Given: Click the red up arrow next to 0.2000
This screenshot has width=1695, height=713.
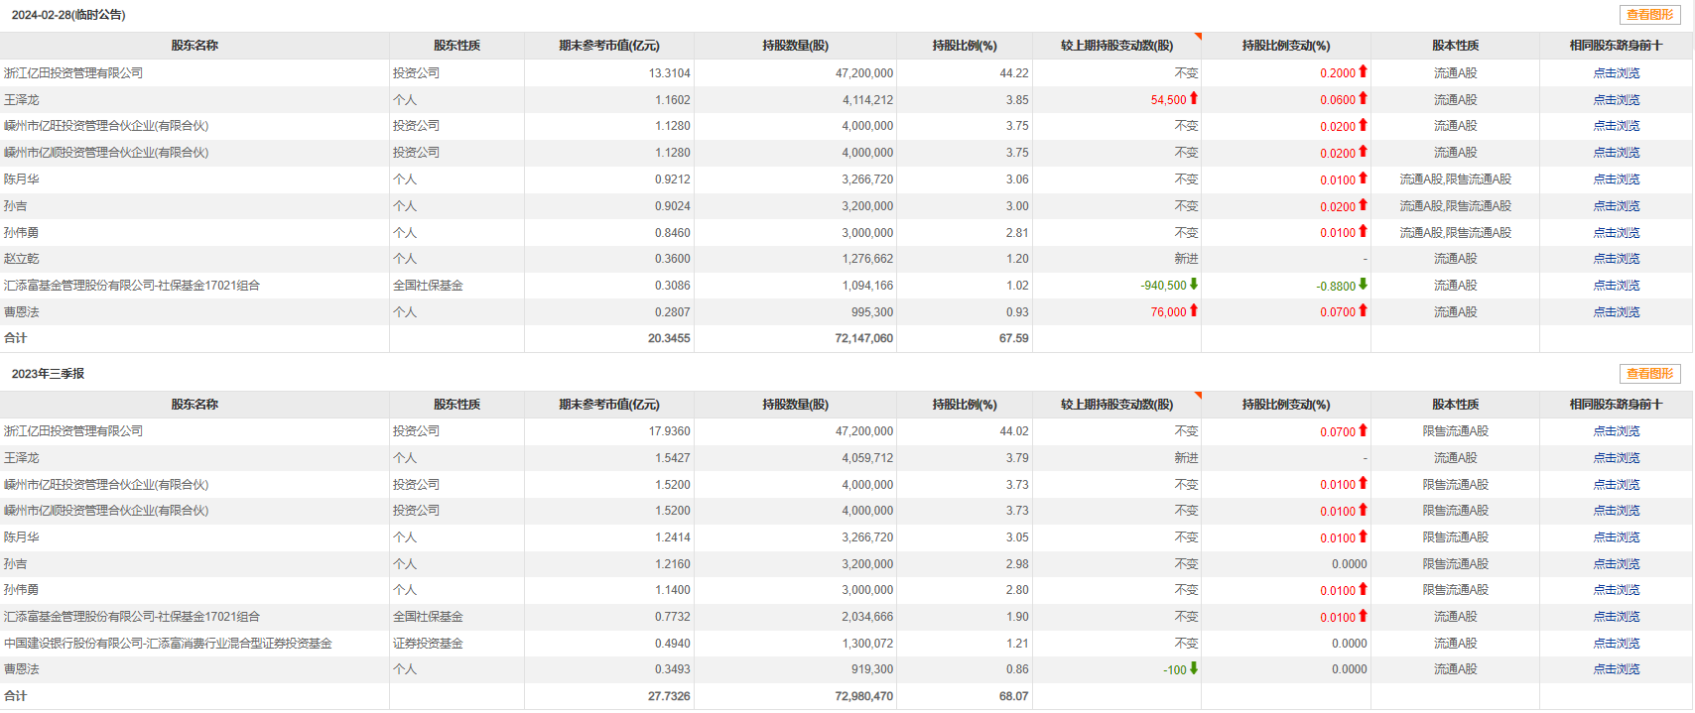Looking at the screenshot, I should click(1363, 71).
